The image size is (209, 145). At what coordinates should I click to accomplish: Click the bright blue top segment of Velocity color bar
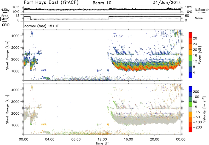click(190, 89)
